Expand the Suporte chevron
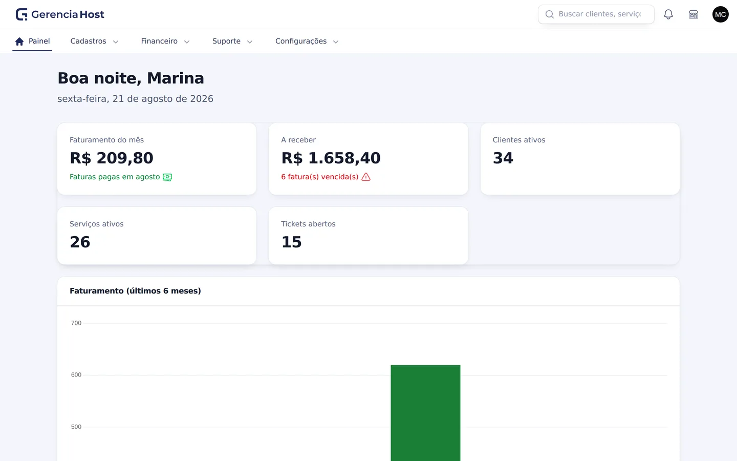The height and width of the screenshot is (461, 737). pyautogui.click(x=250, y=42)
